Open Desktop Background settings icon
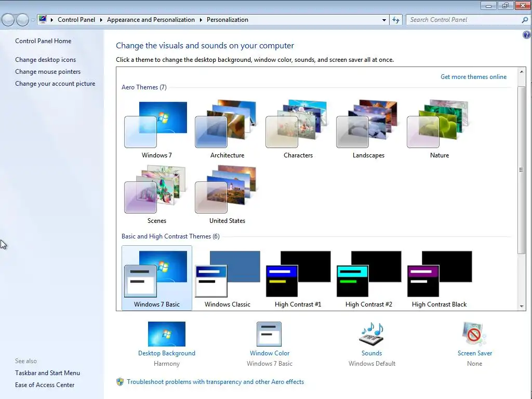Screen dimensions: 532x399 pos(167,334)
